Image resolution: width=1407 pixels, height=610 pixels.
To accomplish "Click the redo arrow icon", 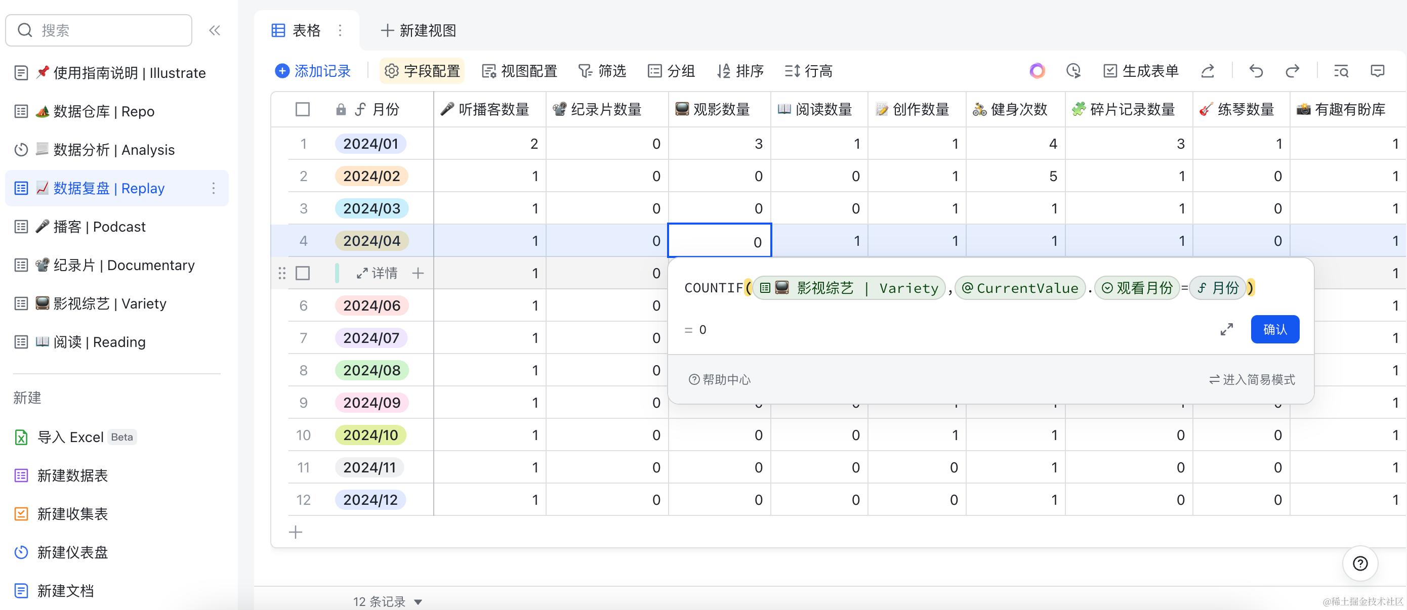I will 1292,71.
